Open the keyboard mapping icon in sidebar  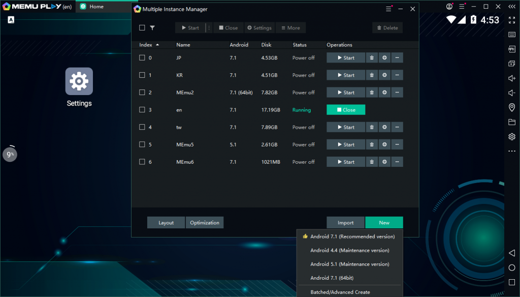click(512, 35)
